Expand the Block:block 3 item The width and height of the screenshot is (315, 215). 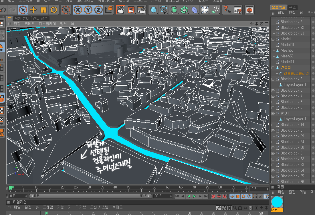273,91
